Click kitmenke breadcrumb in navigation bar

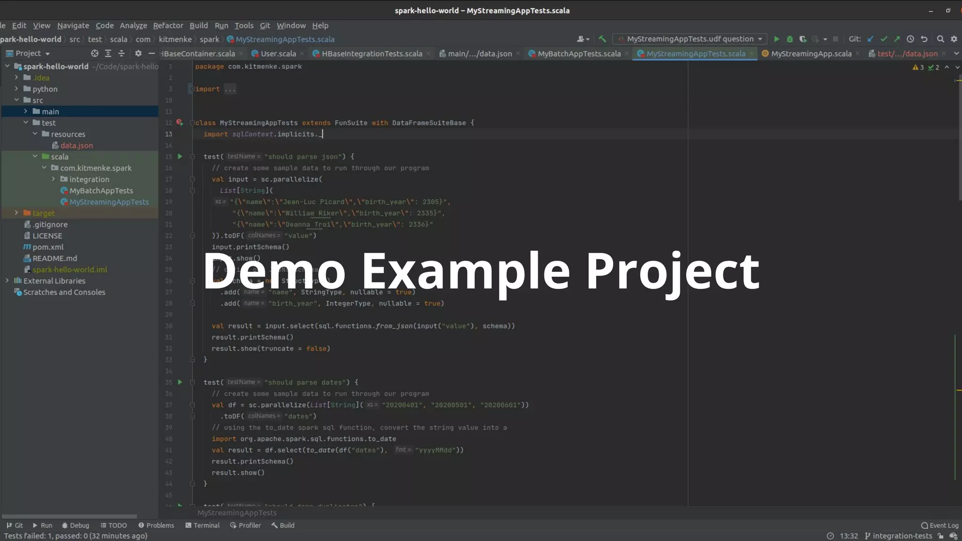pyautogui.click(x=175, y=39)
